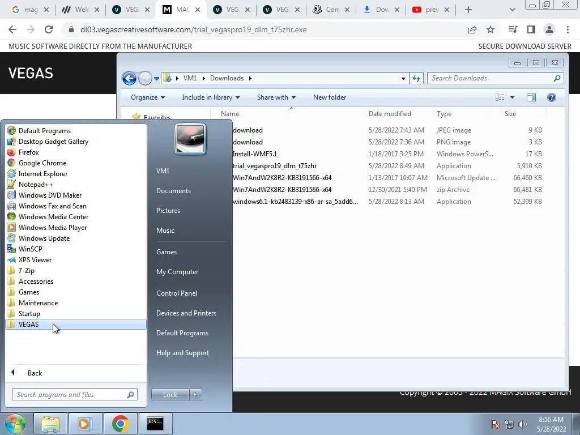Click the Search programs and files box
Viewport: 580px width, 435px height.
[x=74, y=395]
